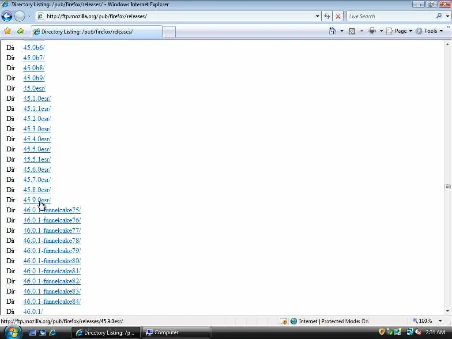The image size is (452, 339).
Task: Click the Internet zone globe icon
Action: 294,321
